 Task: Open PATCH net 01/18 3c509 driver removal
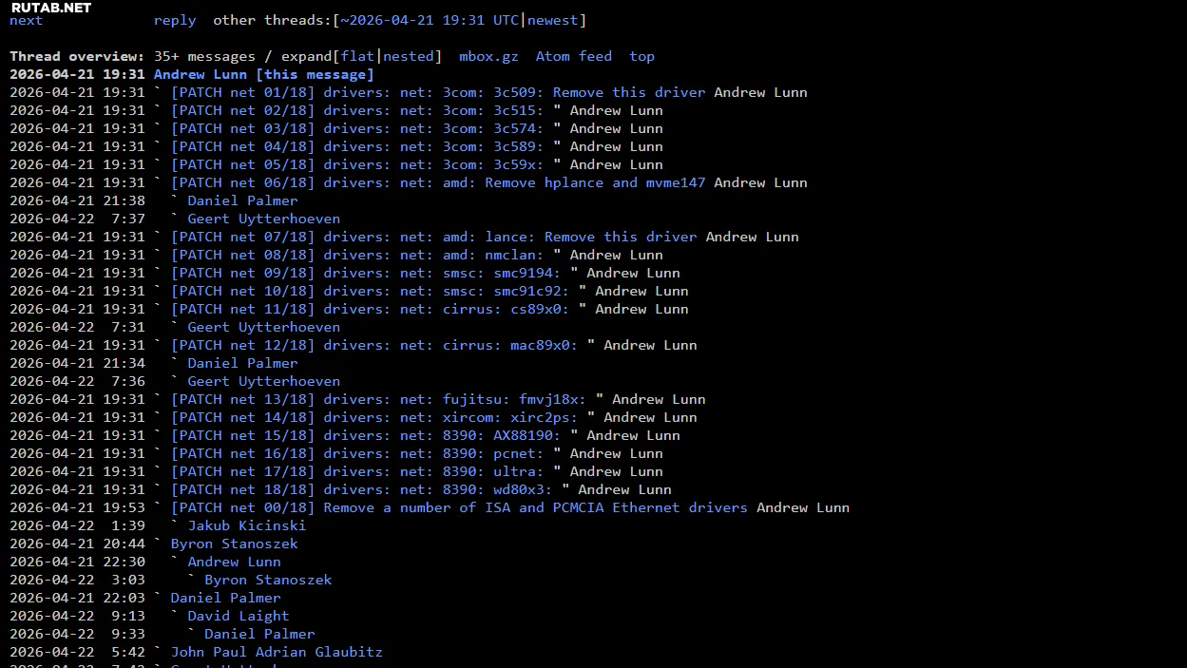(437, 92)
